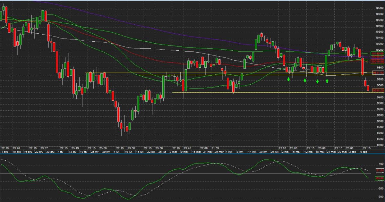
Task: Select the green arrow above the 18 maj label
Action: coord(317,81)
